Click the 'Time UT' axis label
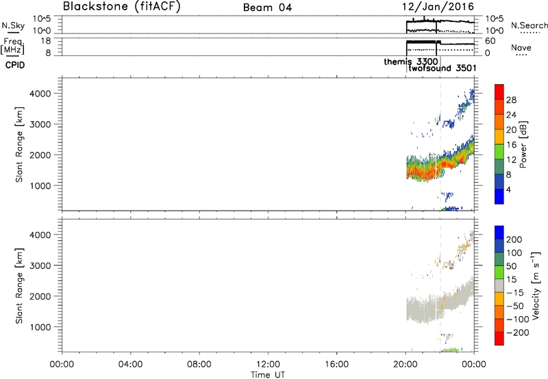Viewport: 548px width, 379px height. tap(268, 375)
